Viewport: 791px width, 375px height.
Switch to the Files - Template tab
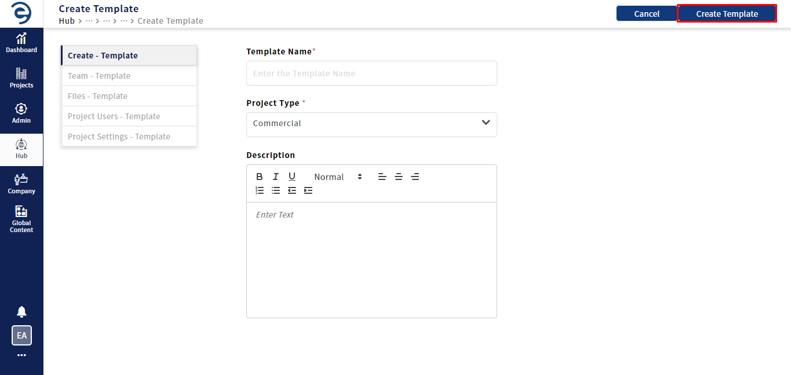click(129, 96)
